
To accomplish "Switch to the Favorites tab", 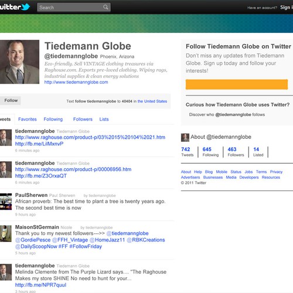I will [x=28, y=119].
